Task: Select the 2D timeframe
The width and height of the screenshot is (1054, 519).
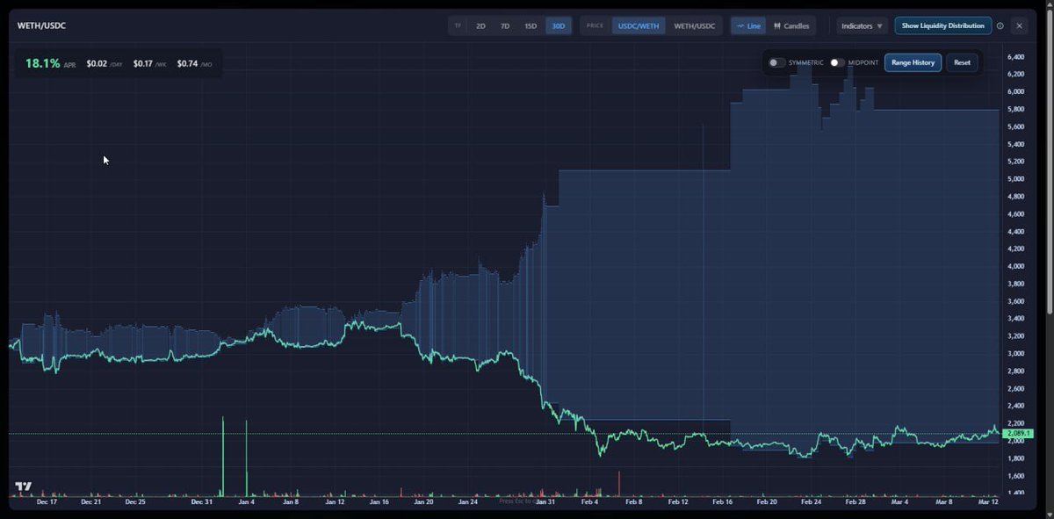Action: pos(480,26)
